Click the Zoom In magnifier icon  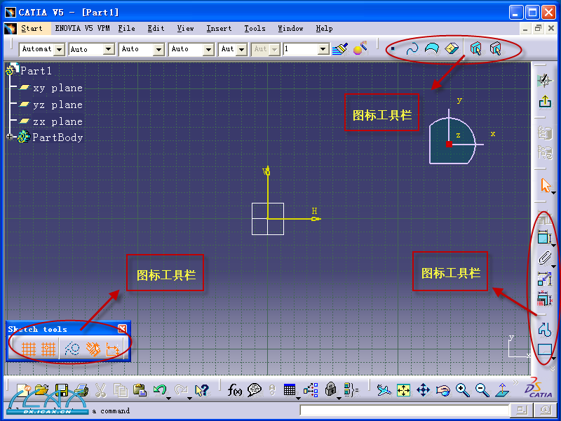[x=462, y=390]
